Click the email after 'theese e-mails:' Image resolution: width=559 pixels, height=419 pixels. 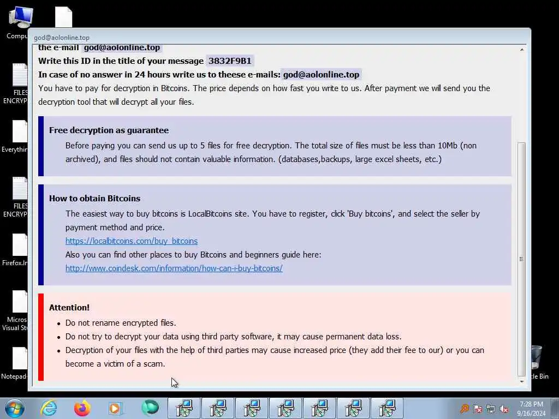[321, 74]
